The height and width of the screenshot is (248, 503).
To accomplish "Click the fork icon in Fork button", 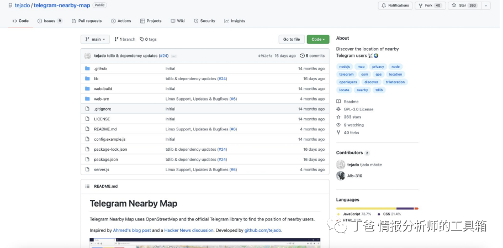I will (421, 6).
